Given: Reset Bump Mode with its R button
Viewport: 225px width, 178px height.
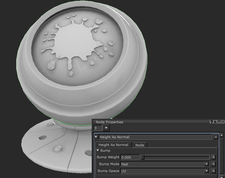Looking at the screenshot, I should point(213,164).
